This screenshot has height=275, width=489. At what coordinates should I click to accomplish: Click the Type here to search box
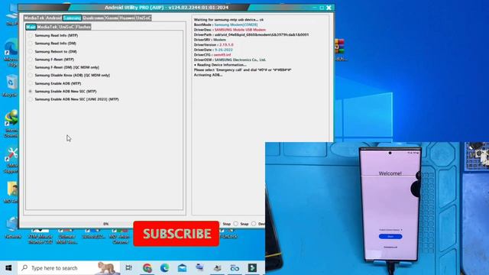coord(69,268)
